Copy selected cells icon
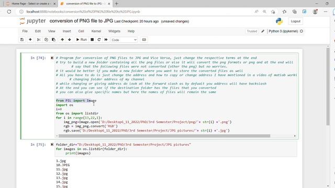This screenshot has height=188, width=335. coord(46,40)
